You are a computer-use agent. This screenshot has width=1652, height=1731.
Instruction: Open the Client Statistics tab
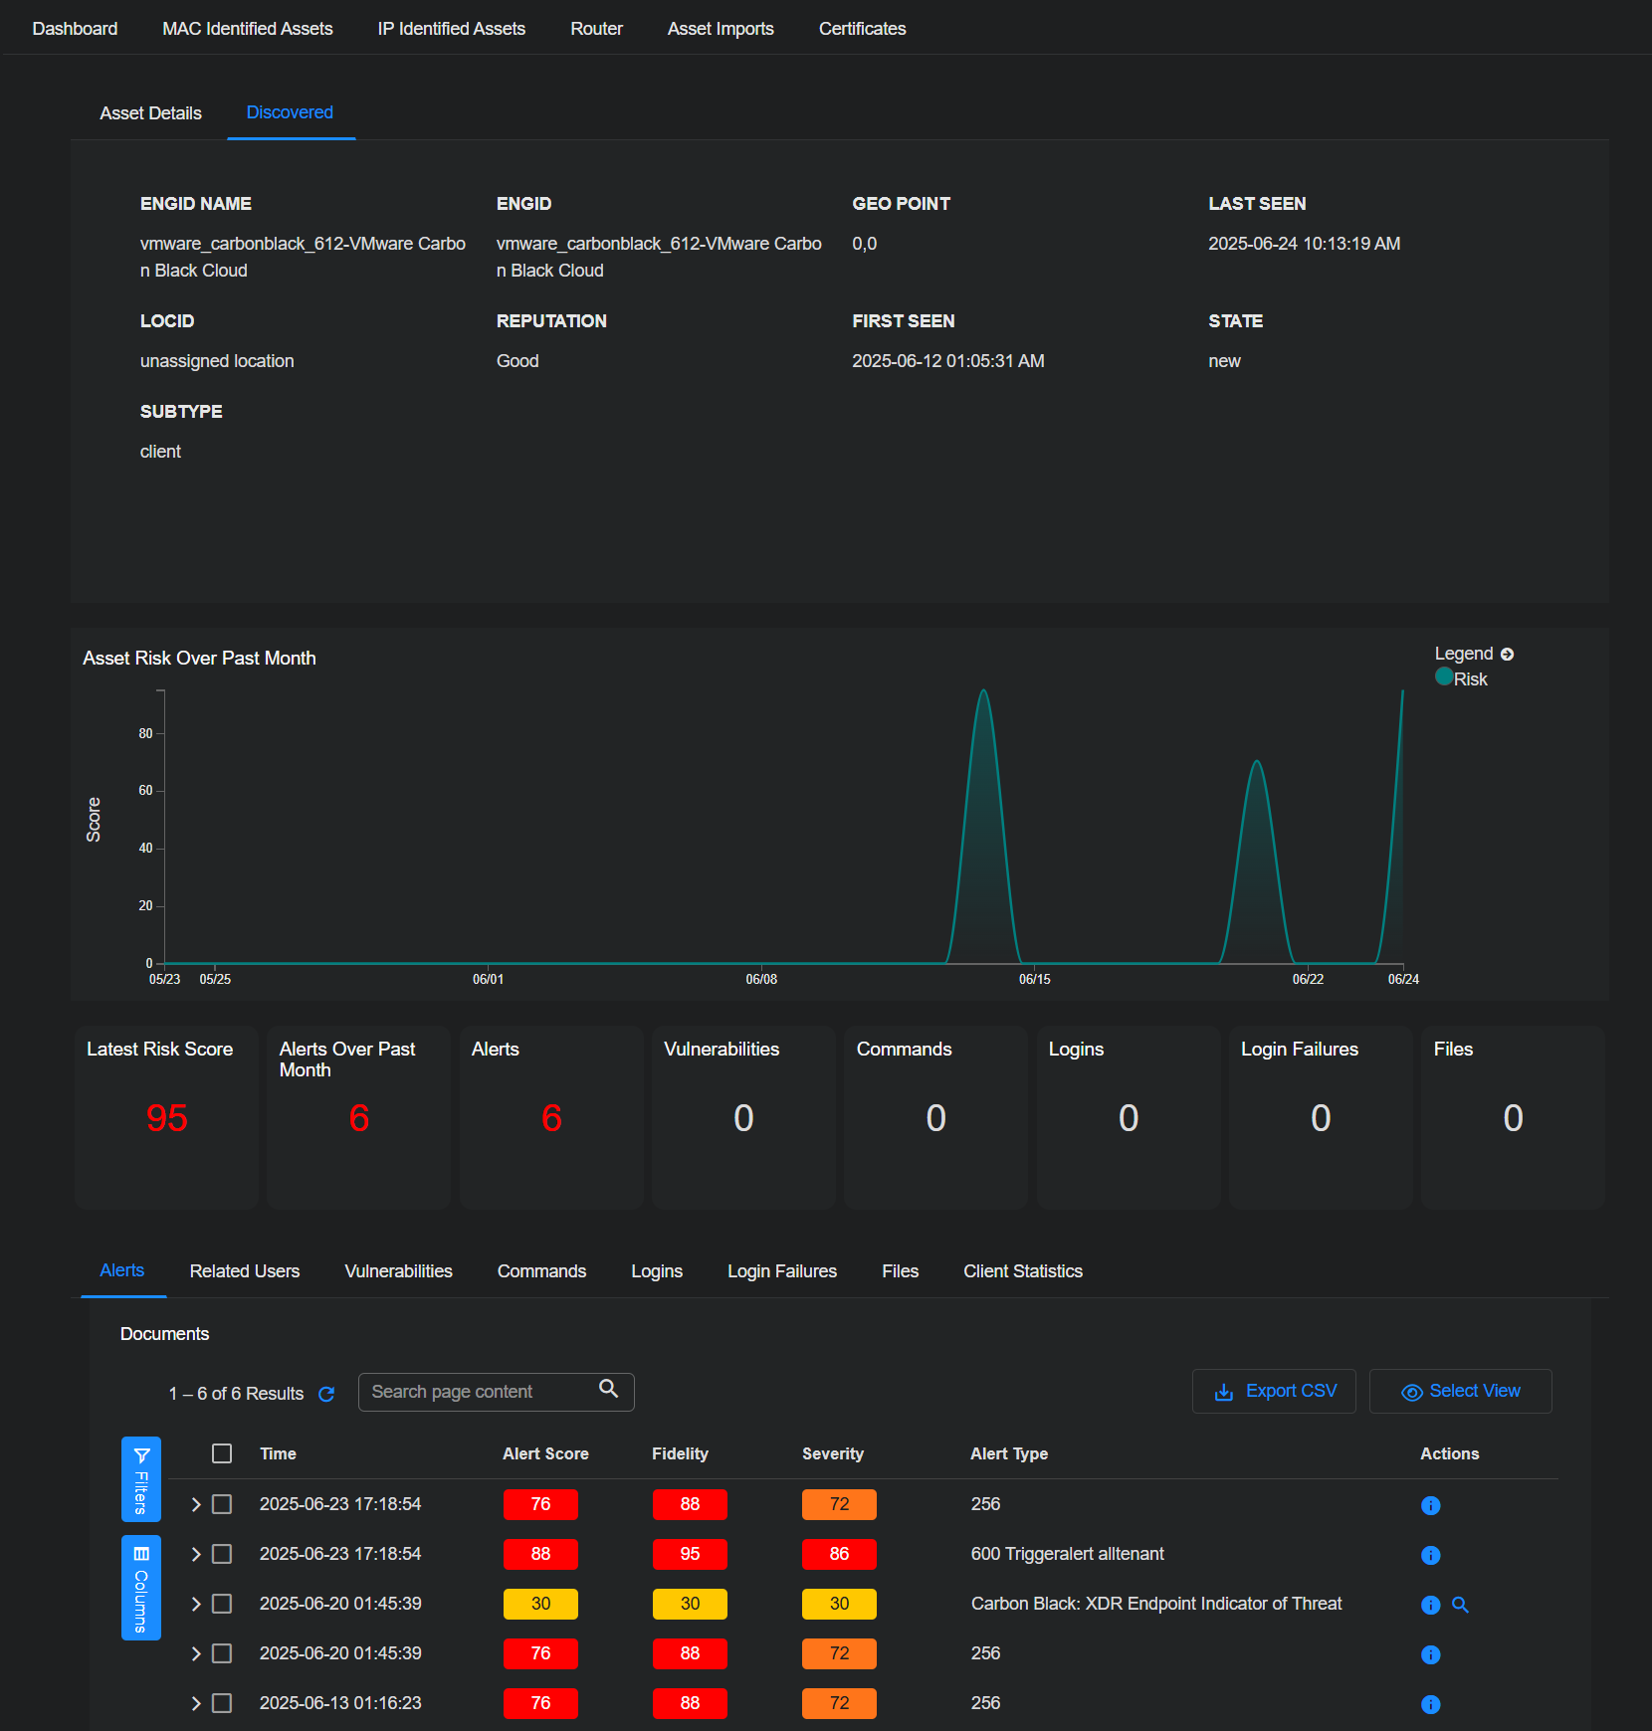click(1022, 1271)
